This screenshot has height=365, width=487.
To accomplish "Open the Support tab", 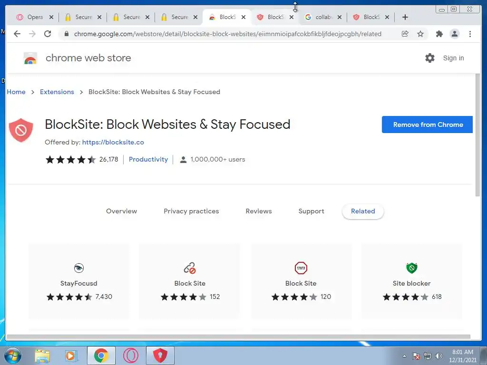I will click(311, 211).
